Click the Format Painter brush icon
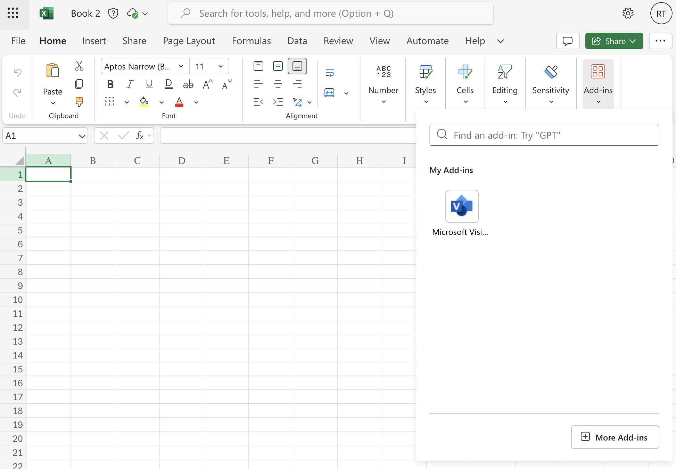This screenshot has height=469, width=676. click(x=79, y=102)
